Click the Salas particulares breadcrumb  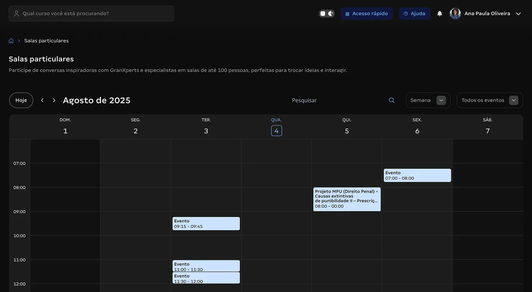point(46,41)
